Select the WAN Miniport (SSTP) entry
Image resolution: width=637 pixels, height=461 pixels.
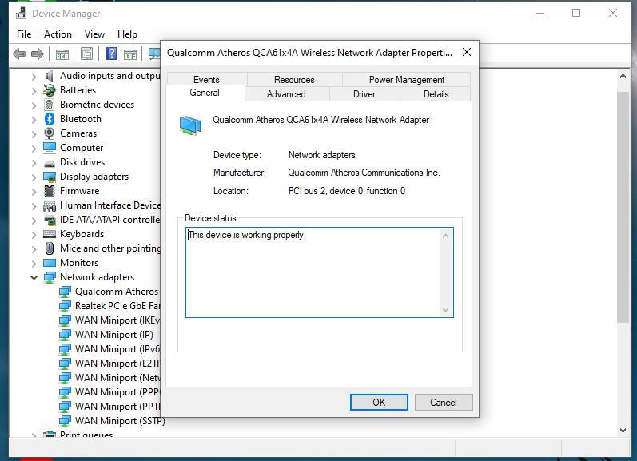click(x=120, y=421)
